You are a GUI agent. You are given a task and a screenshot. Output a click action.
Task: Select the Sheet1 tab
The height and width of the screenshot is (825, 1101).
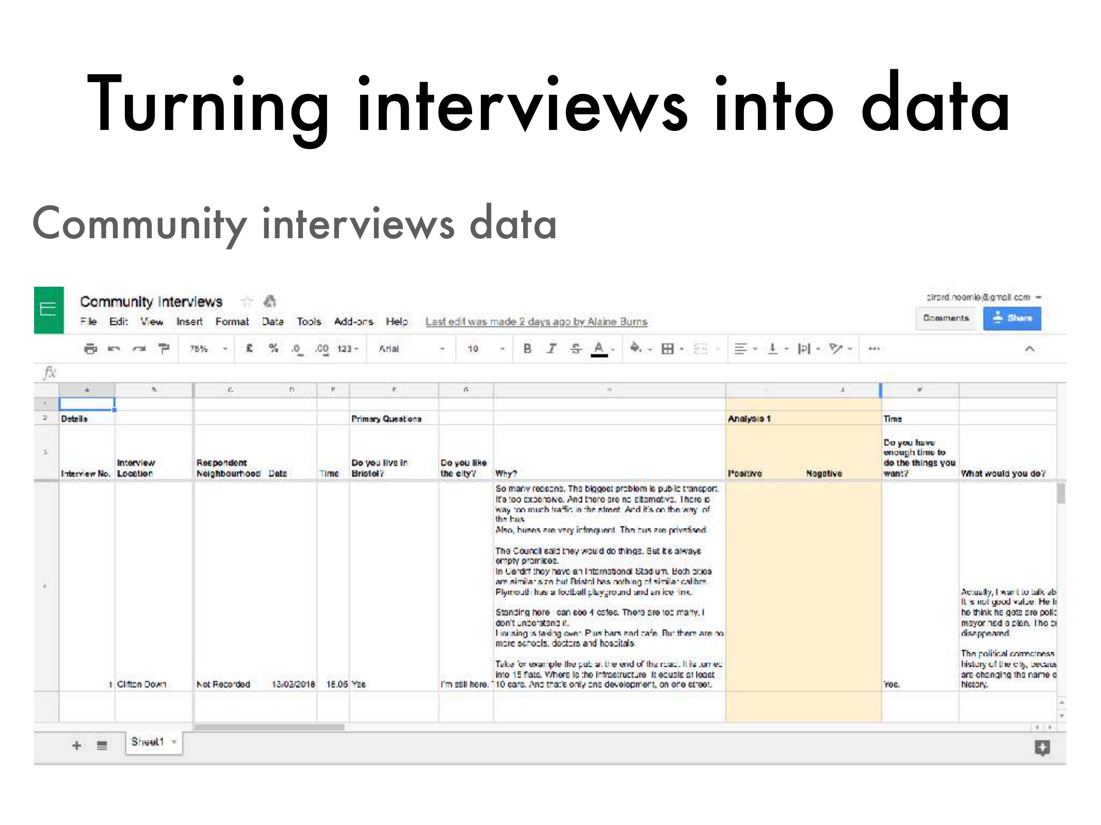point(148,742)
